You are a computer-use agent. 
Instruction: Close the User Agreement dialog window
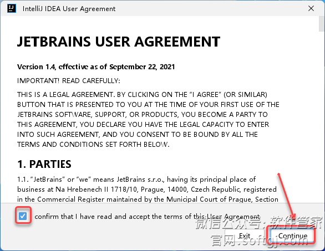(311, 8)
